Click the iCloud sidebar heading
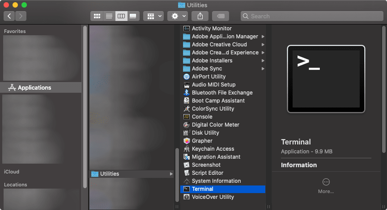Image resolution: width=387 pixels, height=210 pixels. [x=12, y=172]
